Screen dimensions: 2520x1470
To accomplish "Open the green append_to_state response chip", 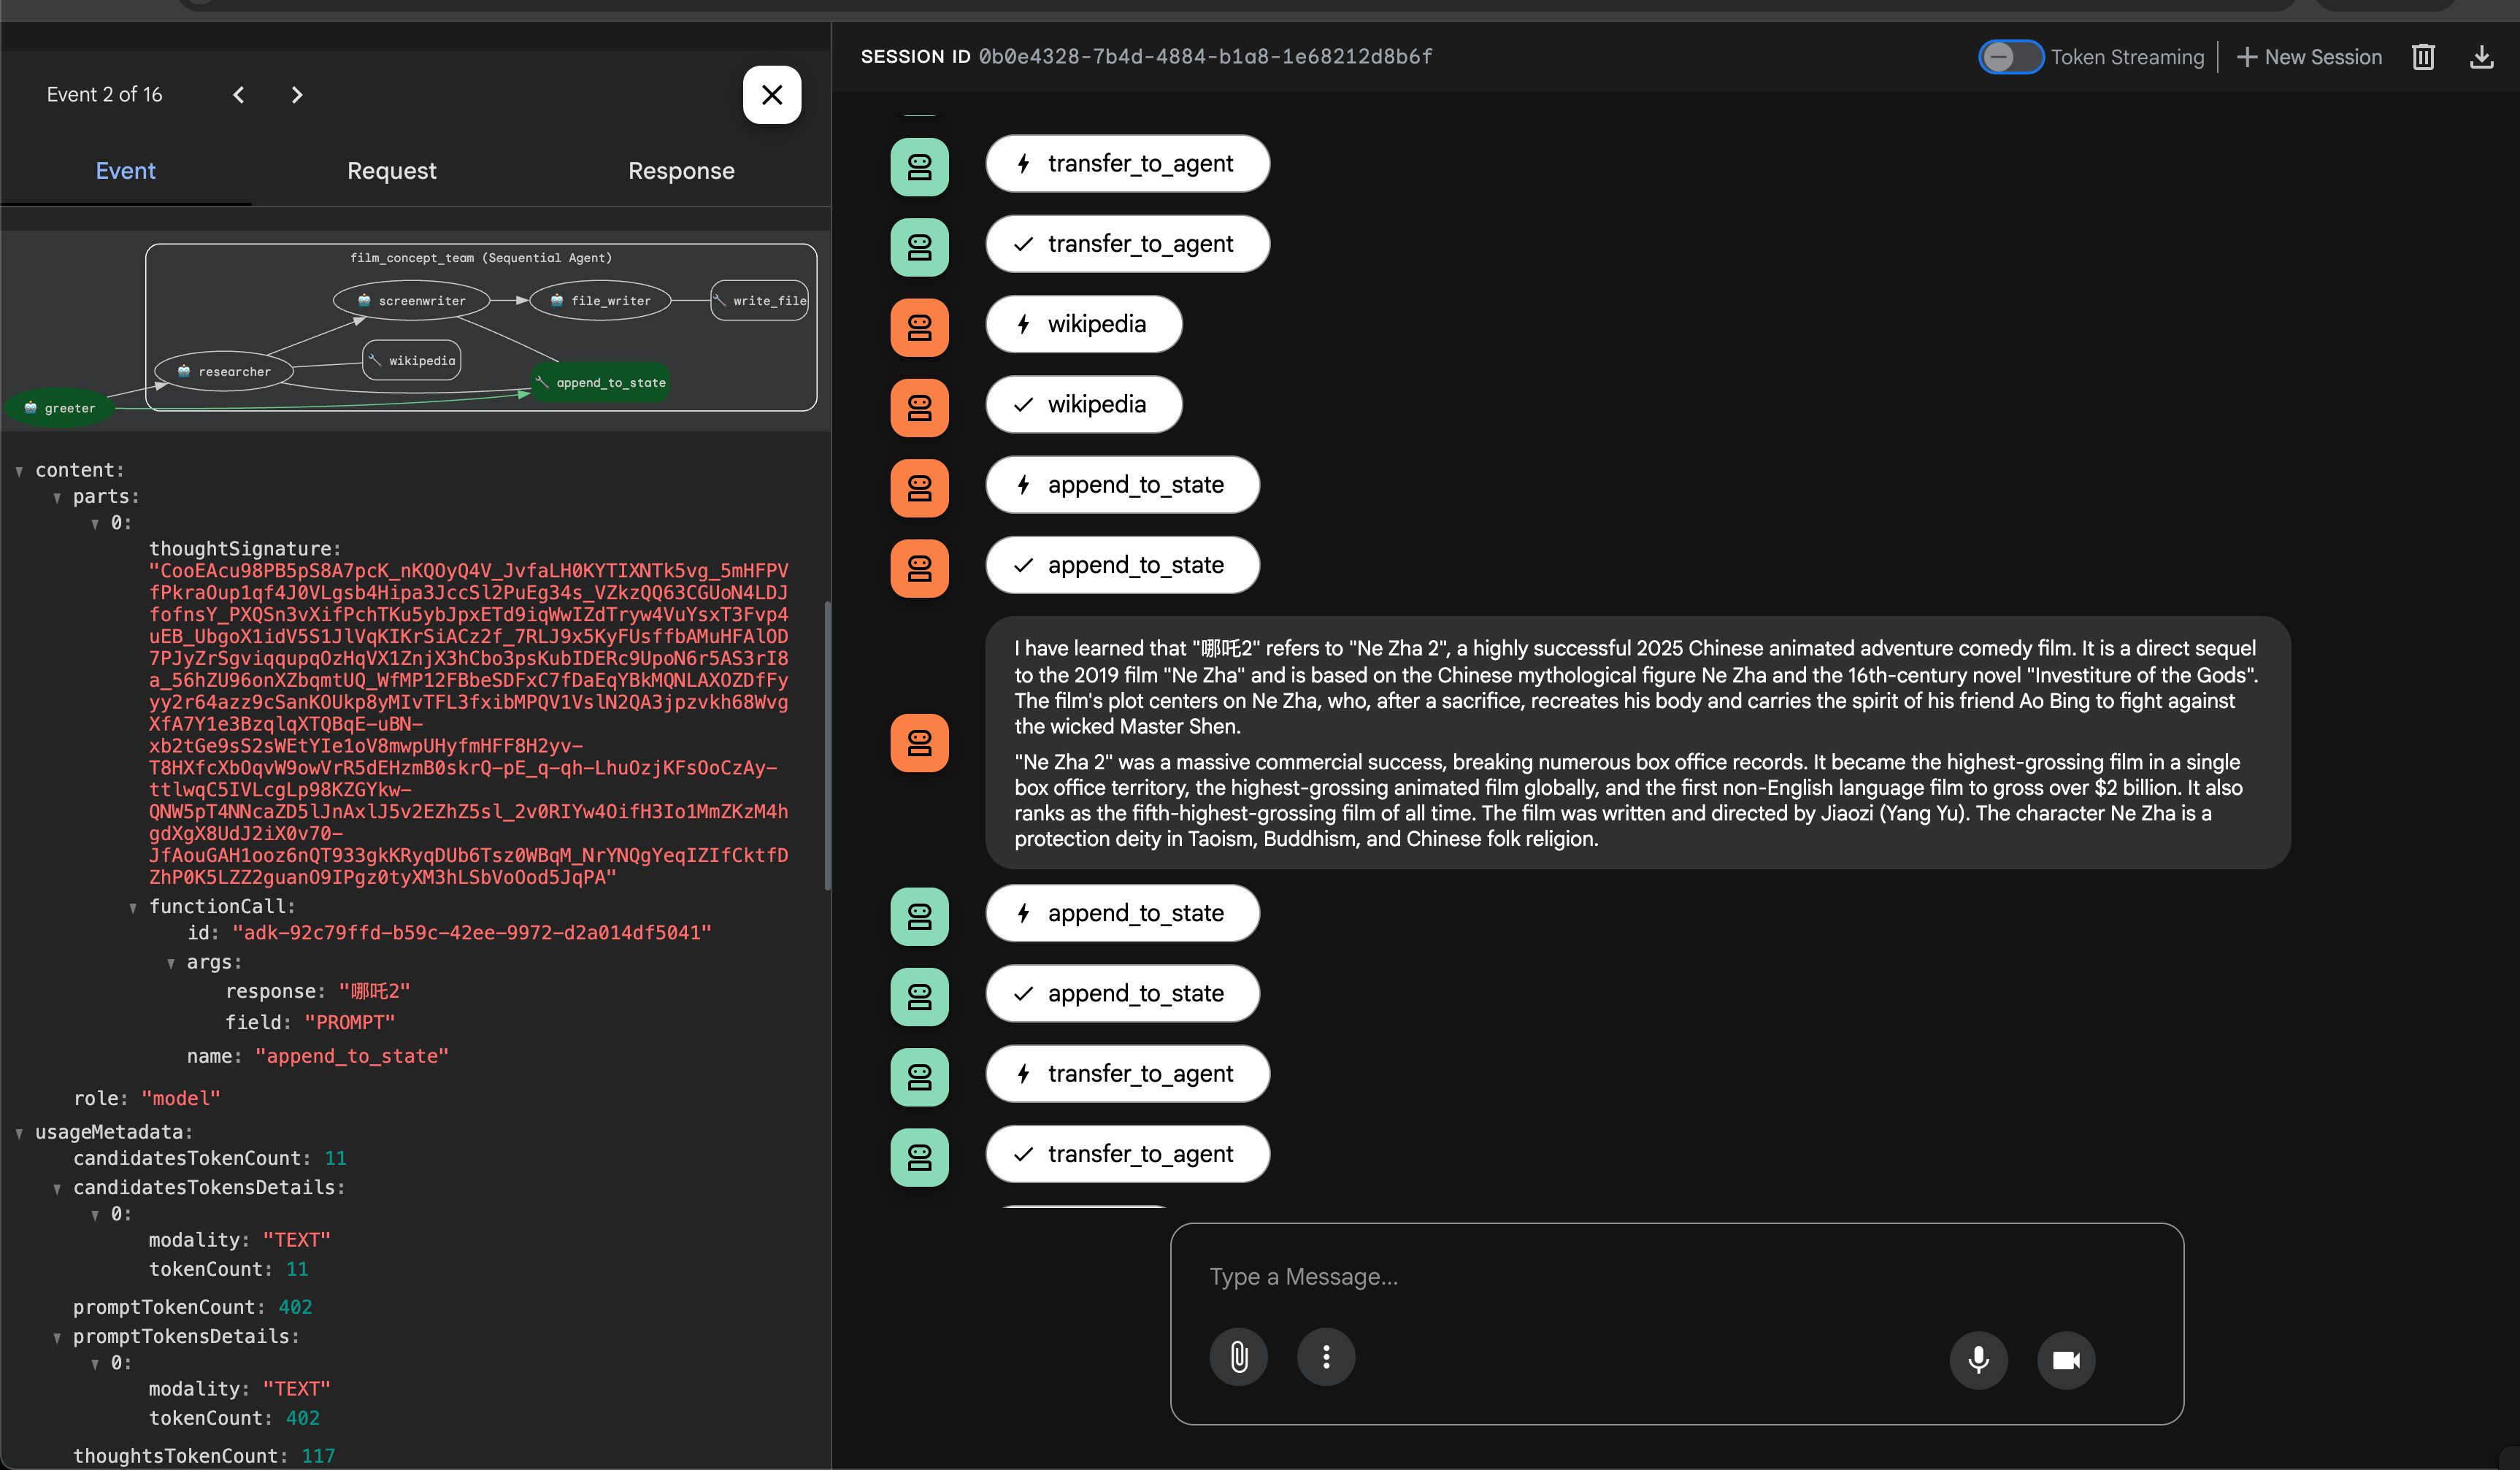I will [1122, 993].
